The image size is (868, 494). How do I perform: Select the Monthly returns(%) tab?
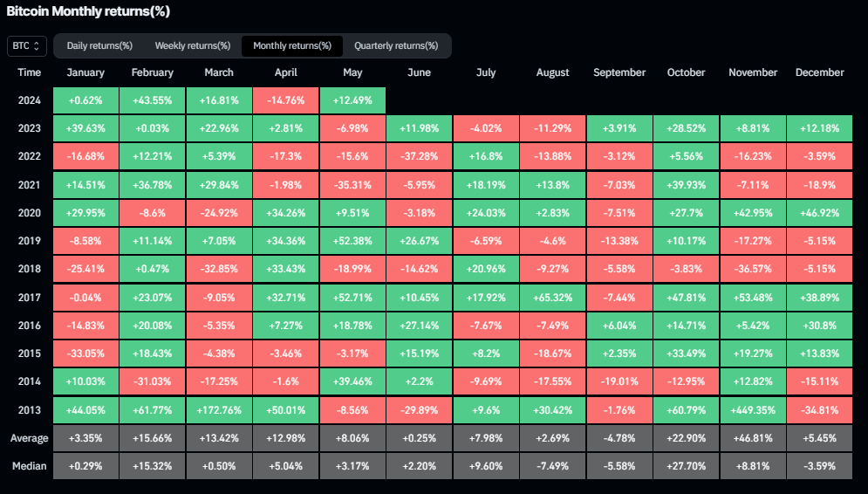292,45
